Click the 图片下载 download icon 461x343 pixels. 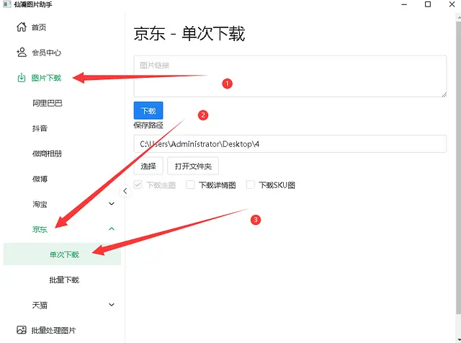[22, 78]
